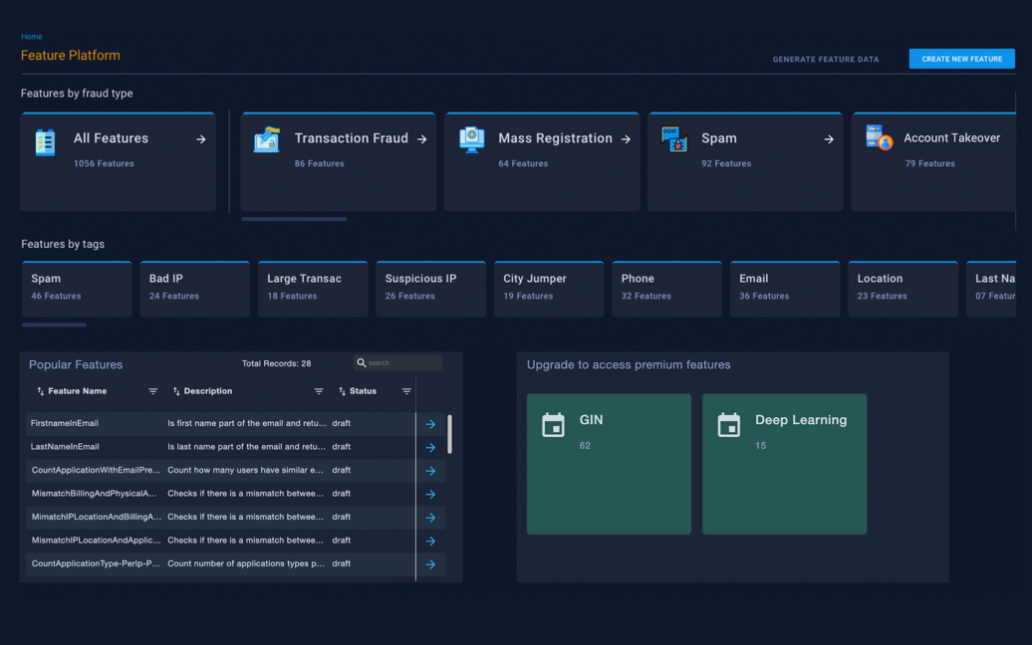Open the Status column filter

(406, 391)
